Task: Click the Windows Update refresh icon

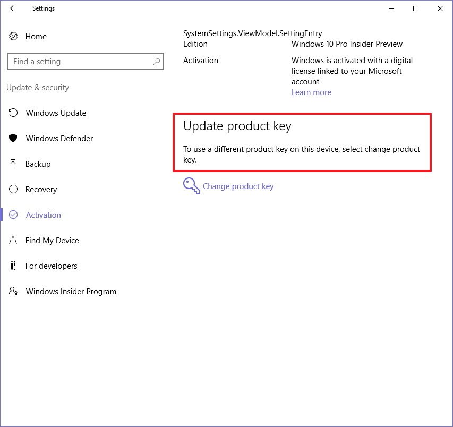Action: pos(14,113)
